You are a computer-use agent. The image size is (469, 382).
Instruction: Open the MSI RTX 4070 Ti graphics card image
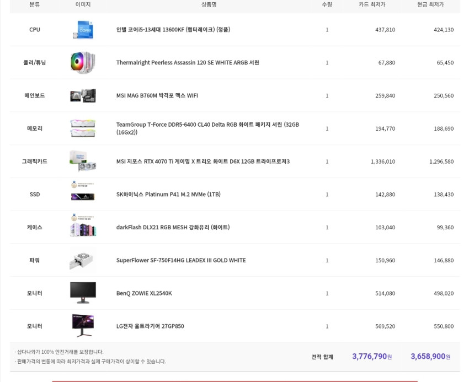coord(83,161)
